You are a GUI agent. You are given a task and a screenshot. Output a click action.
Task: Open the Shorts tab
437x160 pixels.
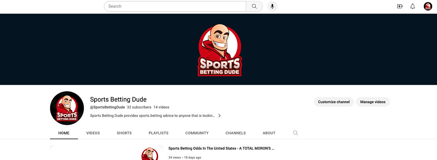tap(124, 133)
